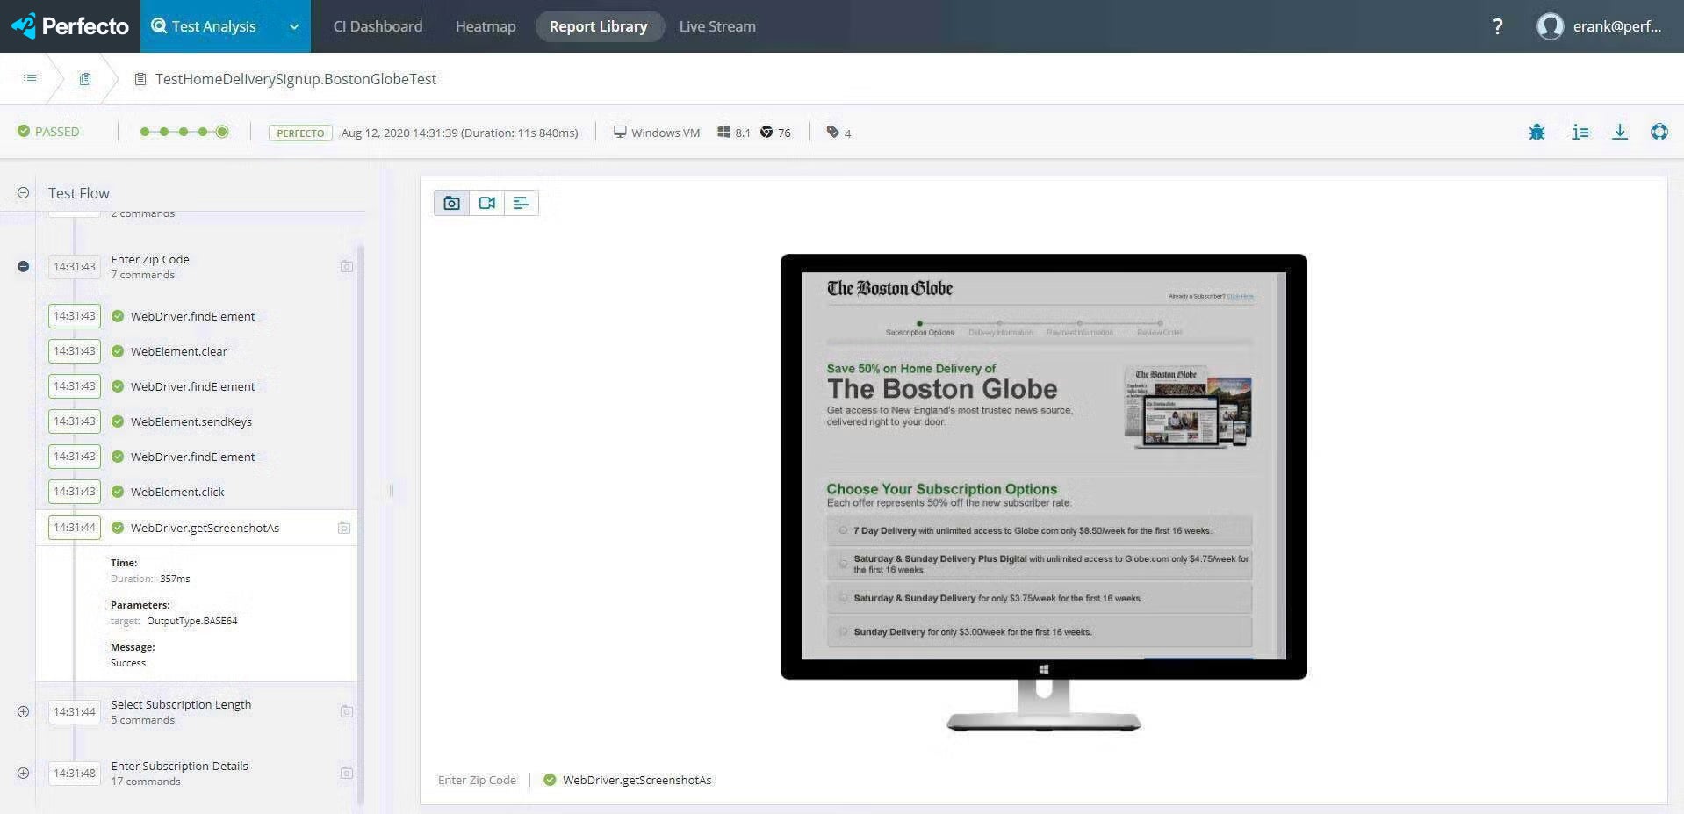Select the WebElement.click command
The height and width of the screenshot is (814, 1684).
click(177, 492)
